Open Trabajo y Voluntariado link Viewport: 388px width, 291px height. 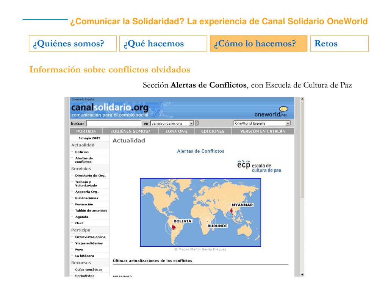pos(86,184)
